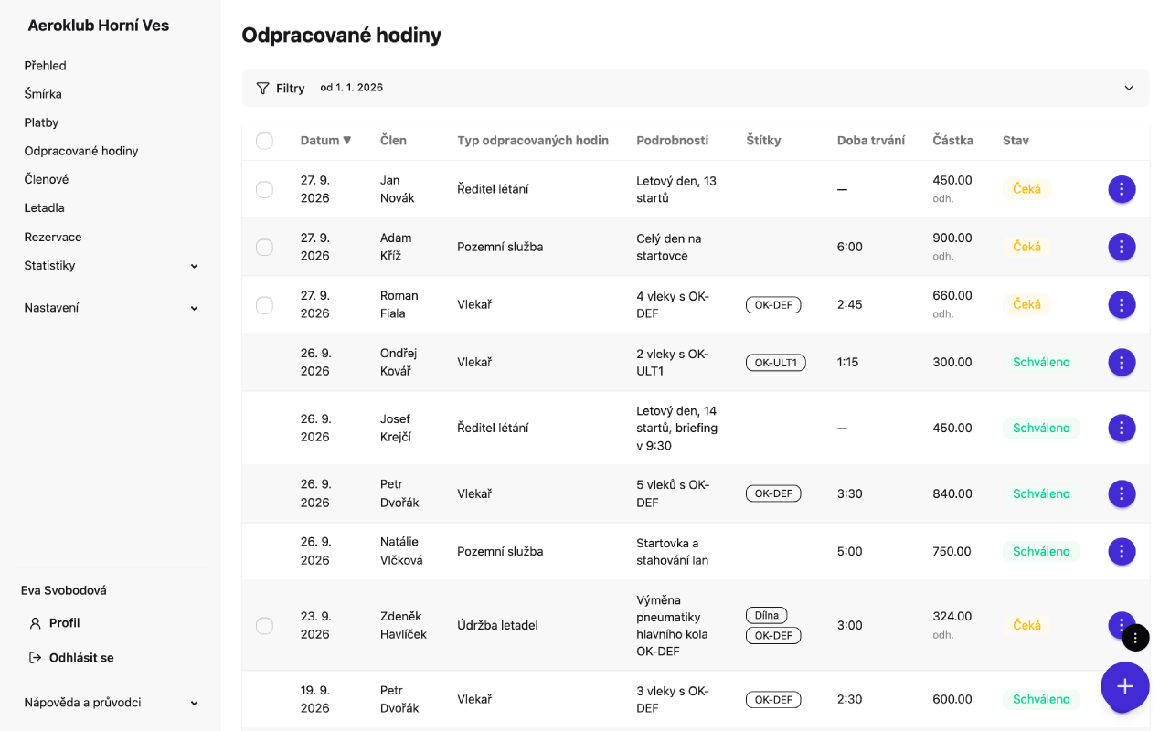Click the funnel Filtry icon
The width and height of the screenshot is (1170, 731).
pos(262,89)
